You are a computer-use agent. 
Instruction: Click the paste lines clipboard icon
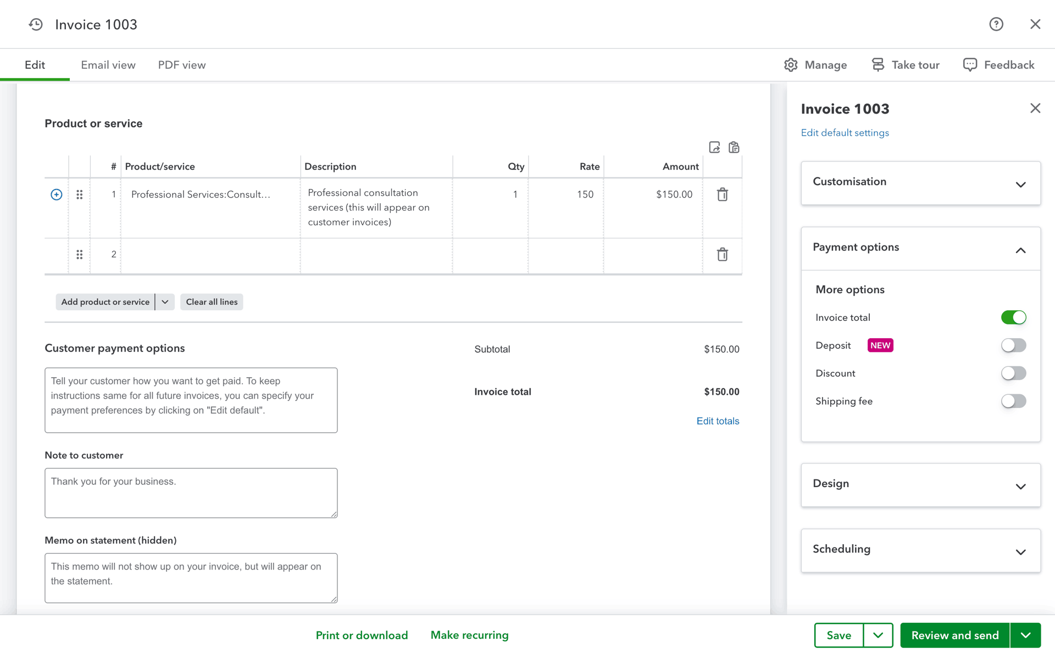click(x=734, y=147)
